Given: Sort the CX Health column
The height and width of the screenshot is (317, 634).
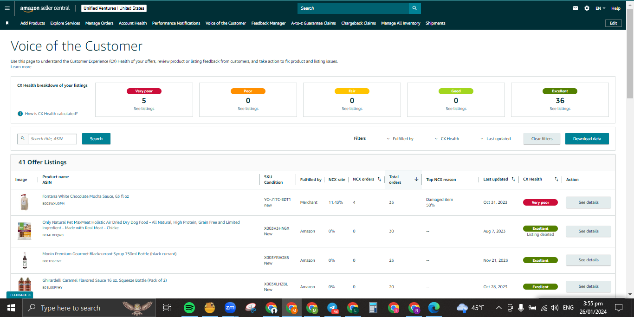Looking at the screenshot, I should pos(556,179).
